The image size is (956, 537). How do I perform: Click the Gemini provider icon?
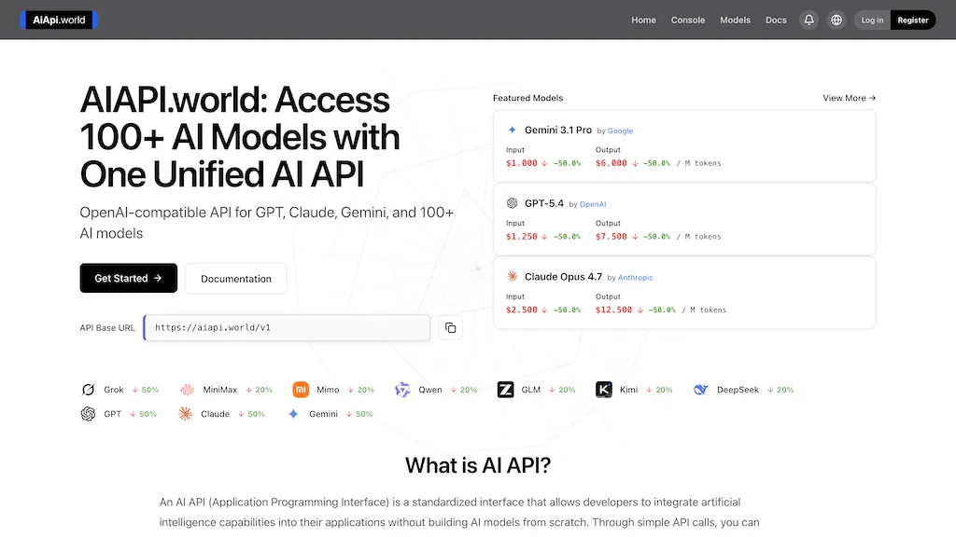tap(293, 414)
